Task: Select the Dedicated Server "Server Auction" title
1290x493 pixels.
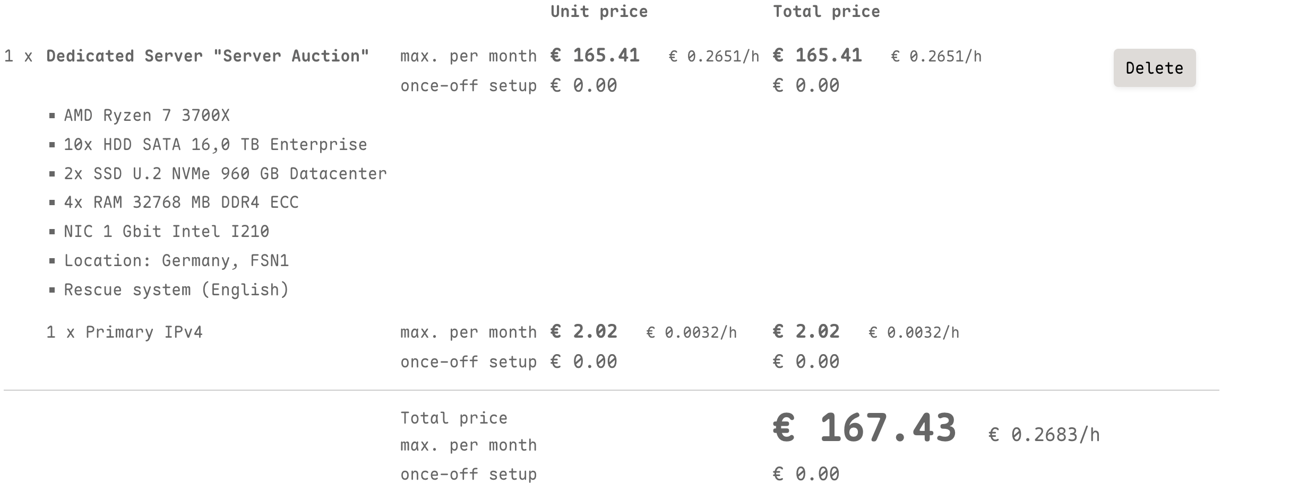Action: click(x=208, y=56)
